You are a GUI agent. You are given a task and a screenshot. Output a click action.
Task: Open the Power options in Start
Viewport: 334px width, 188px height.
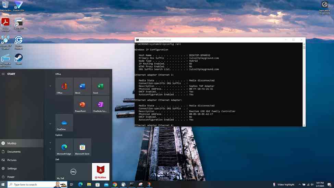tap(22, 177)
